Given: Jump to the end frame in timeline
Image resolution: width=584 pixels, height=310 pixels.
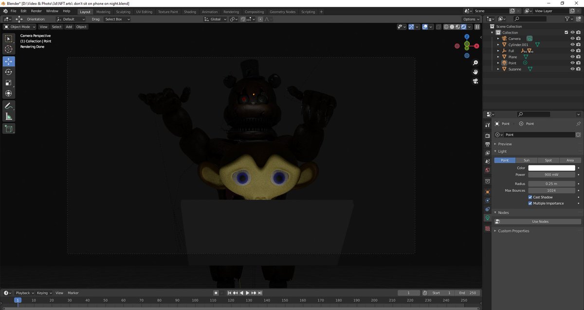Looking at the screenshot, I should coord(260,293).
